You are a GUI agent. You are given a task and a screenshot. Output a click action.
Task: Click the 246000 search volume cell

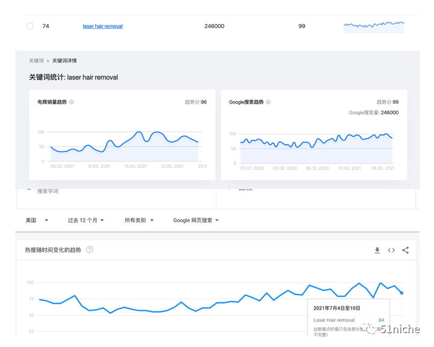pyautogui.click(x=214, y=26)
